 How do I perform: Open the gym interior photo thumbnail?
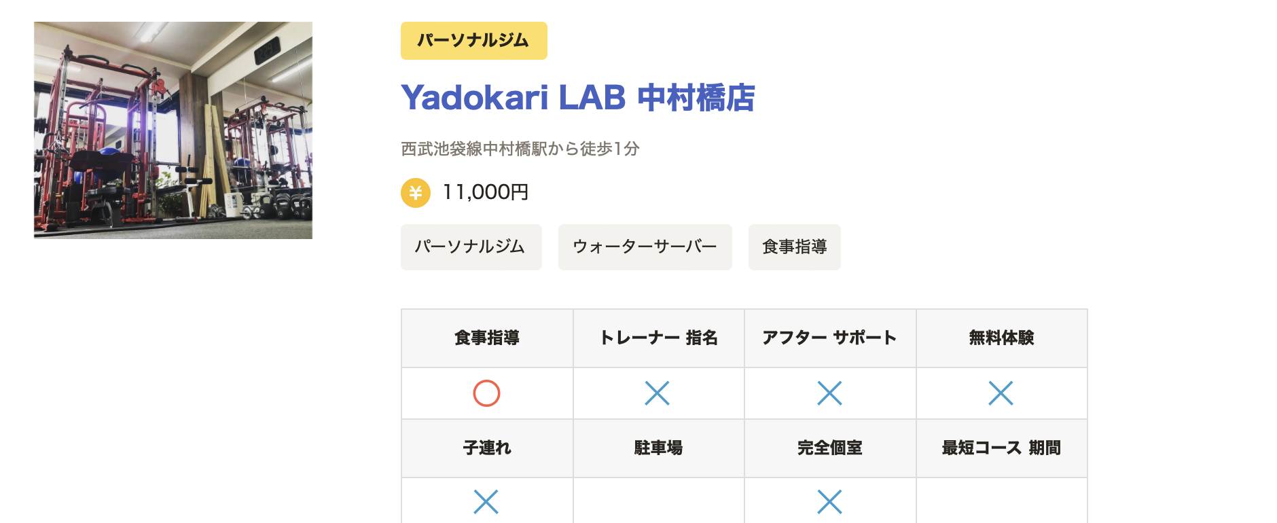(x=173, y=130)
